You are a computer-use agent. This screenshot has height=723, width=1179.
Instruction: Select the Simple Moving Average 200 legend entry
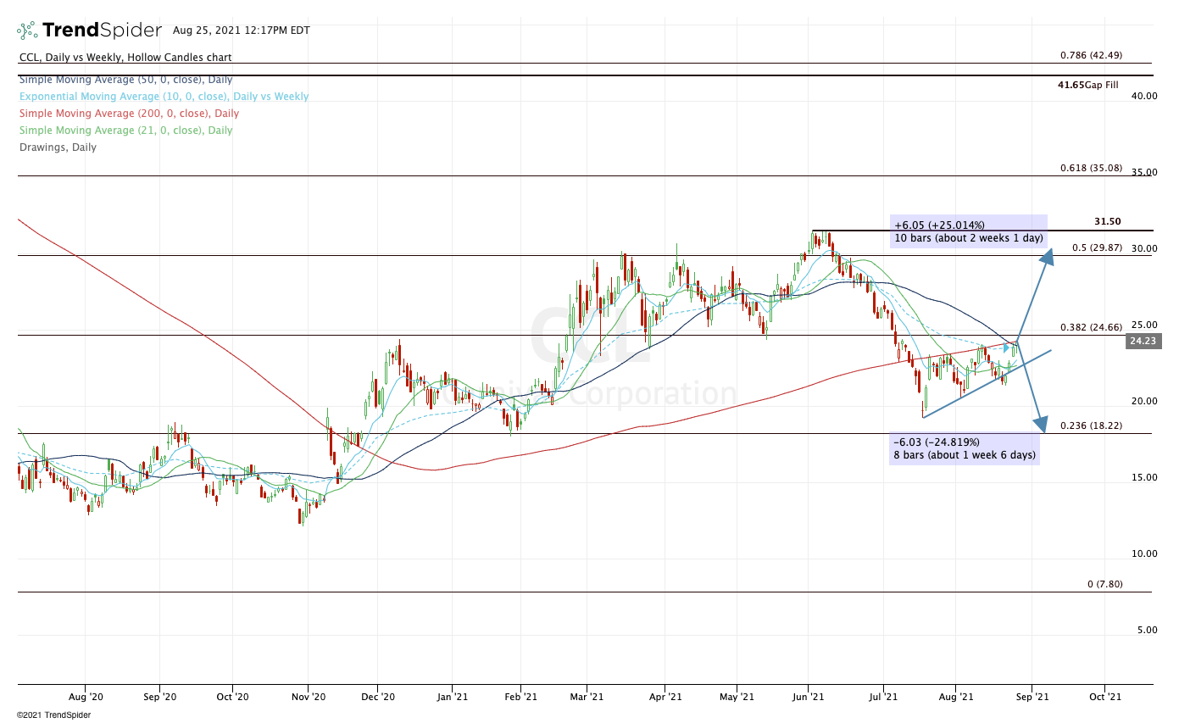click(129, 113)
